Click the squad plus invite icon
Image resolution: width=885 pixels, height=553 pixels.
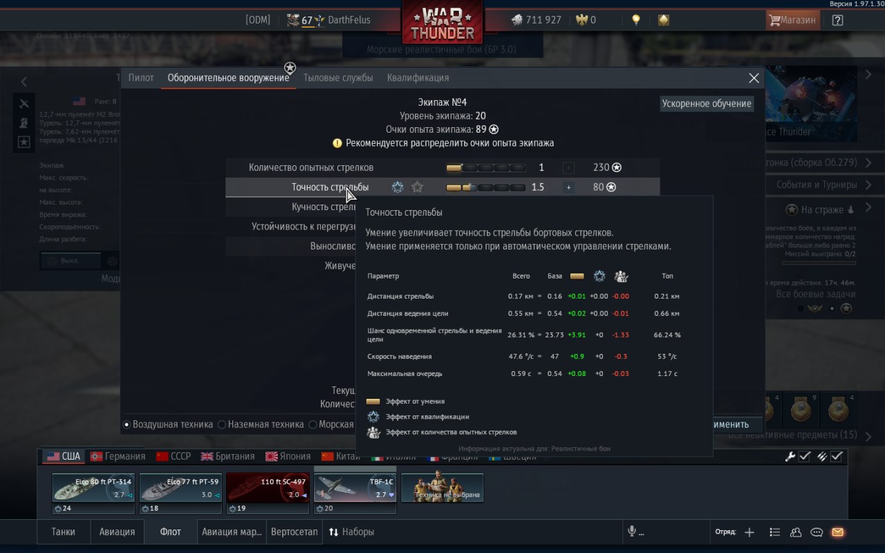pos(749,532)
